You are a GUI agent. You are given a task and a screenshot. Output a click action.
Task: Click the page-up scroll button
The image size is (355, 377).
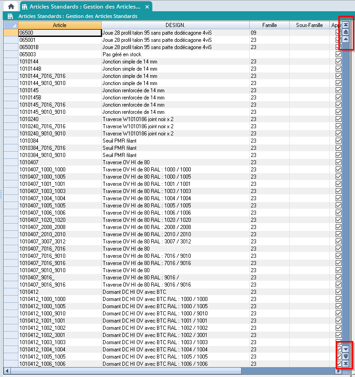point(346,32)
